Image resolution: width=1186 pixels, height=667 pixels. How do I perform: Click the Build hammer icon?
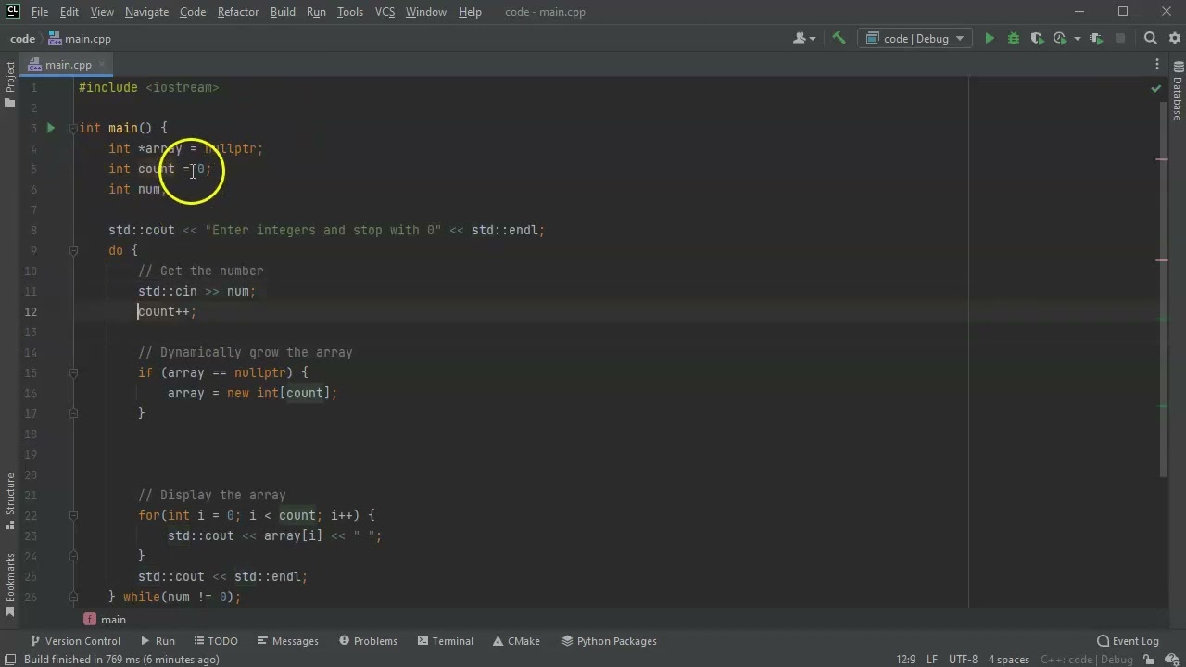[x=839, y=39]
